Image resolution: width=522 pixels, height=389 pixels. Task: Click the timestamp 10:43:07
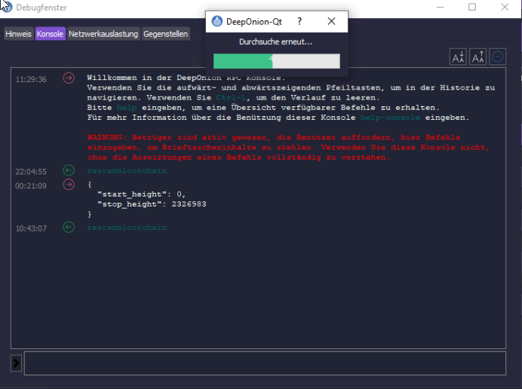click(31, 228)
